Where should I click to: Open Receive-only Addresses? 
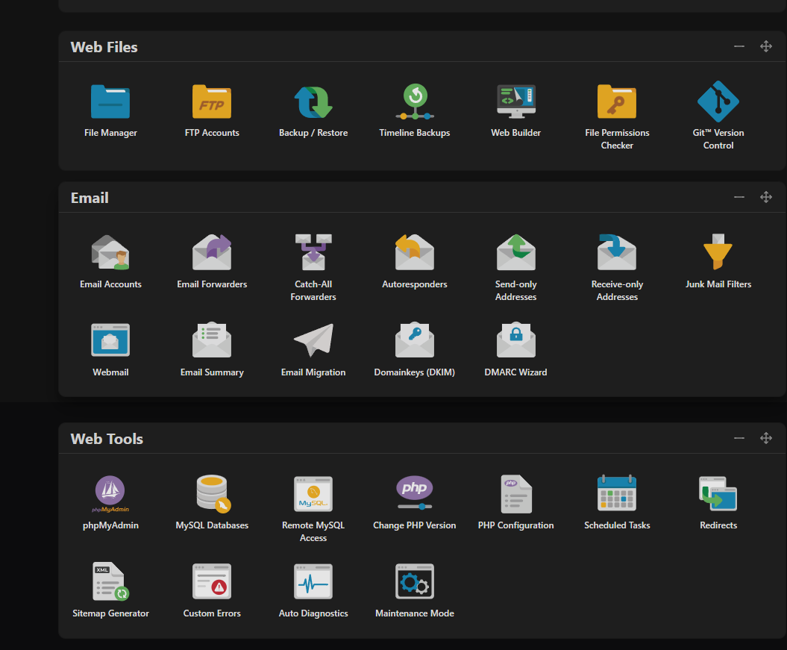tap(617, 252)
